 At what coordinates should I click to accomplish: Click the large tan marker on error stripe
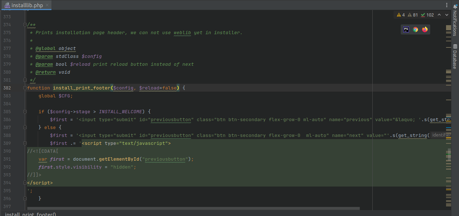pos(448,27)
